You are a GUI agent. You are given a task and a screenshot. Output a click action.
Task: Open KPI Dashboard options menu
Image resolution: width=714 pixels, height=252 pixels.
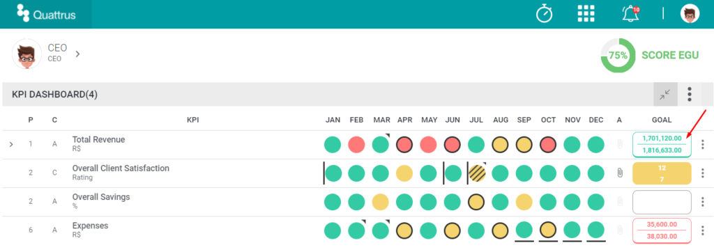690,94
